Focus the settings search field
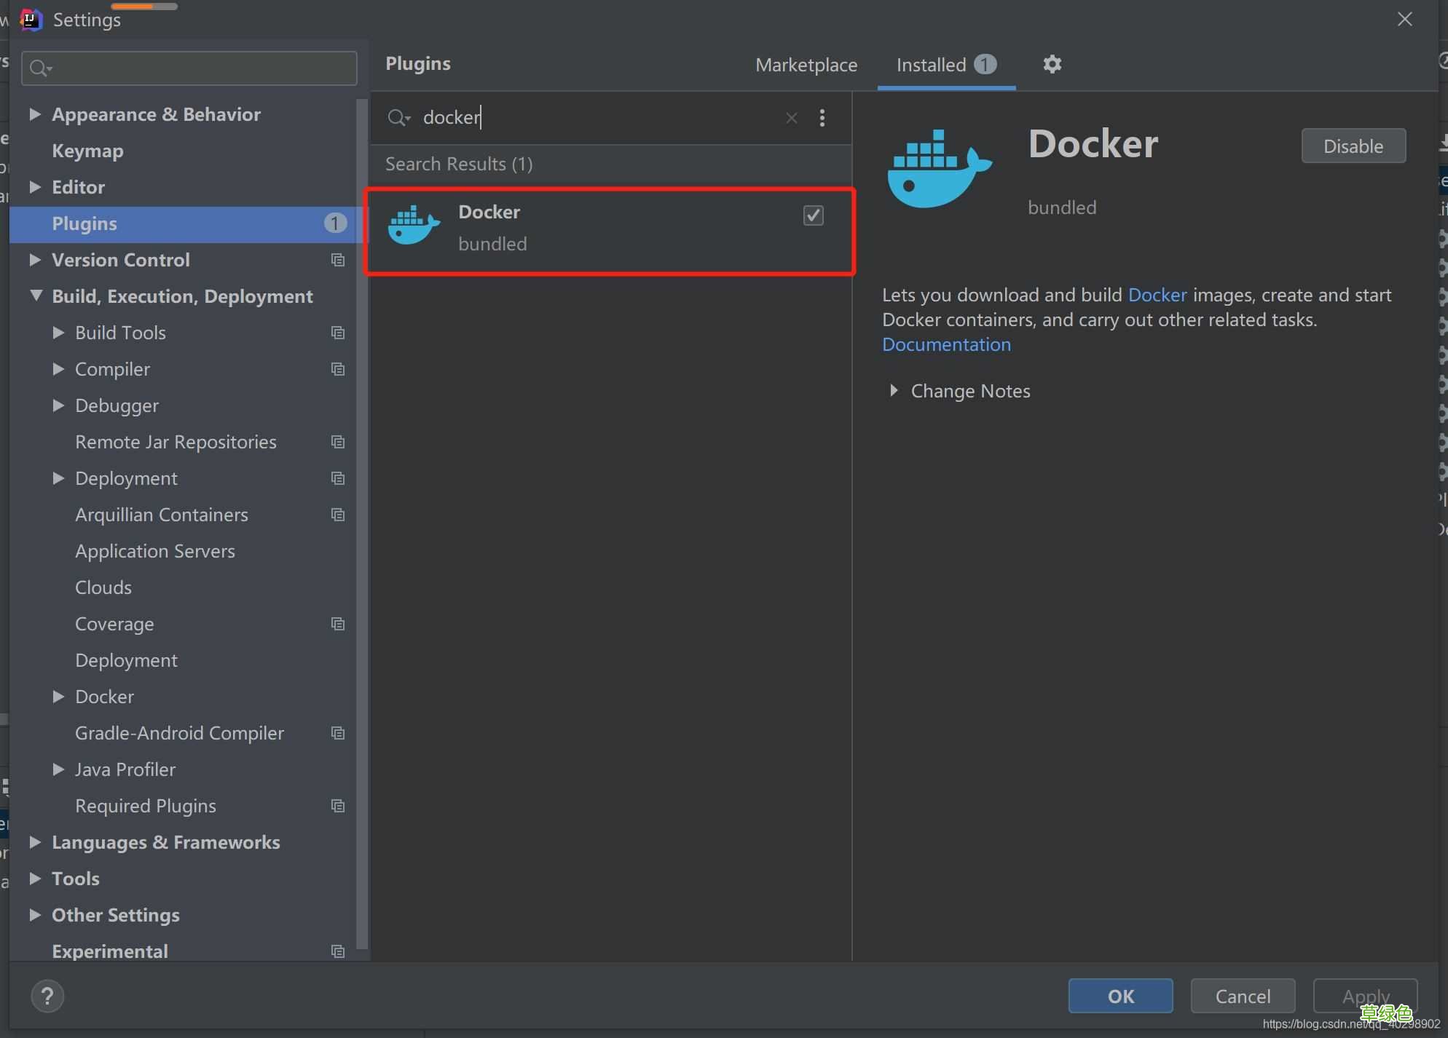The image size is (1448, 1038). [189, 68]
